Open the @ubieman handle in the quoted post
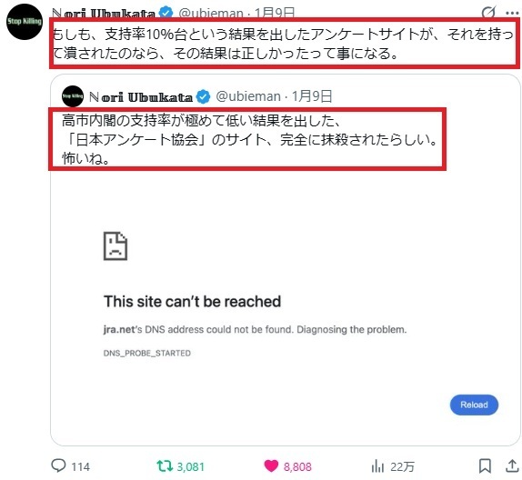The width and height of the screenshot is (522, 480). click(x=248, y=96)
